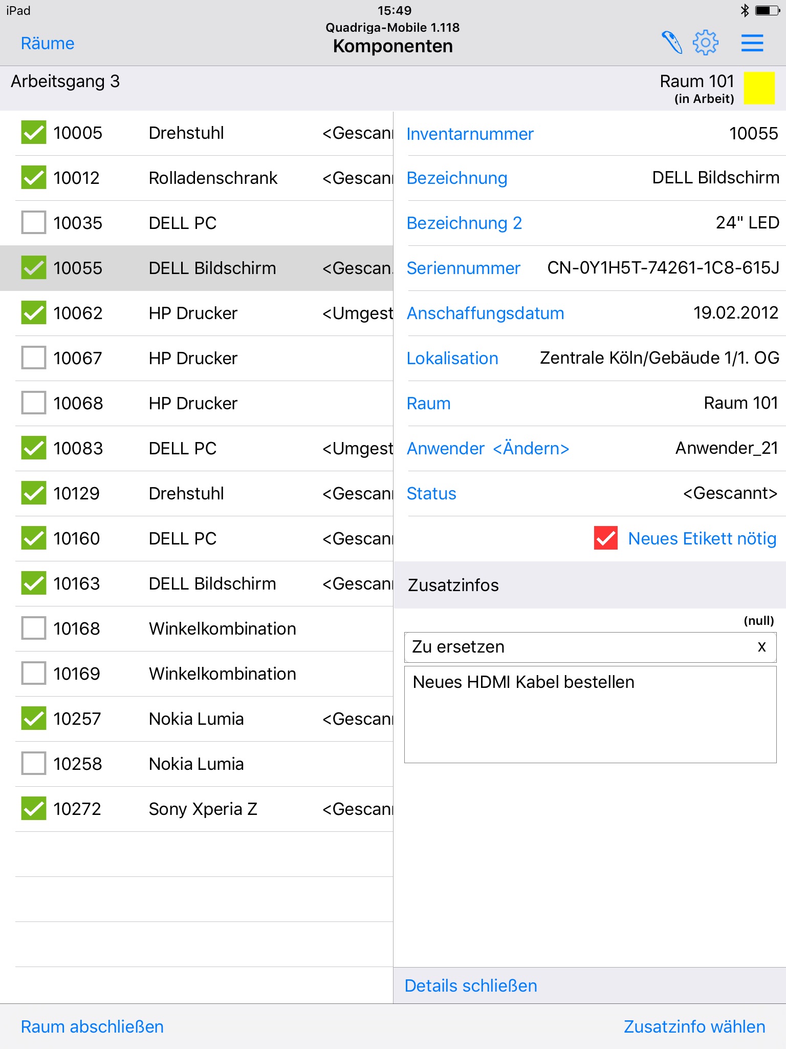Select row '10169' Winkelkombination
The image size is (786, 1049).
pyautogui.click(x=196, y=674)
